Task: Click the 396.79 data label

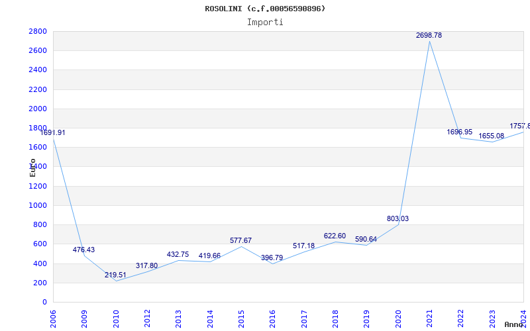Action: 272,258
